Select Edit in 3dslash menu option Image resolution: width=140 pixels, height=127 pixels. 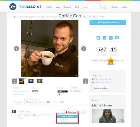point(67,116)
